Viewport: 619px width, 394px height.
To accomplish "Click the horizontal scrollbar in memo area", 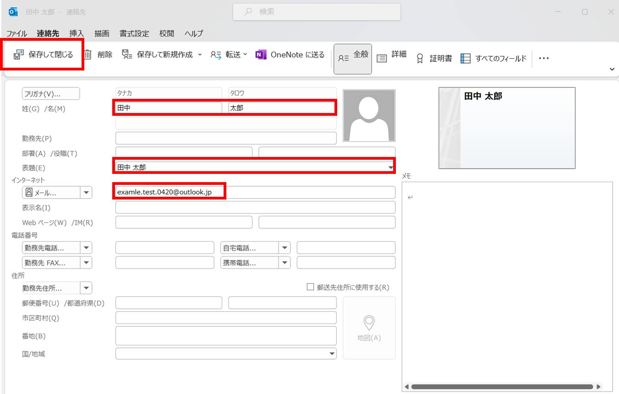I will (504, 387).
